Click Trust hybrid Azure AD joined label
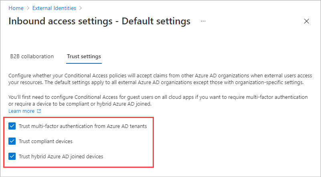Screen dimensions: 321x177 [x=61, y=156]
